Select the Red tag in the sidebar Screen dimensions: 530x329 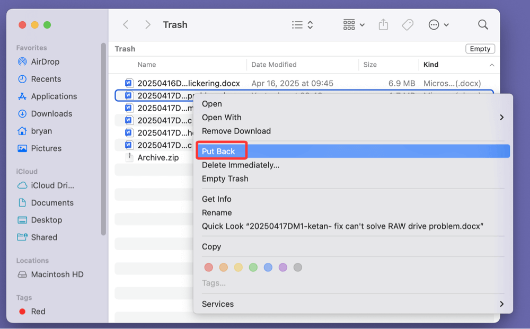[x=38, y=312]
